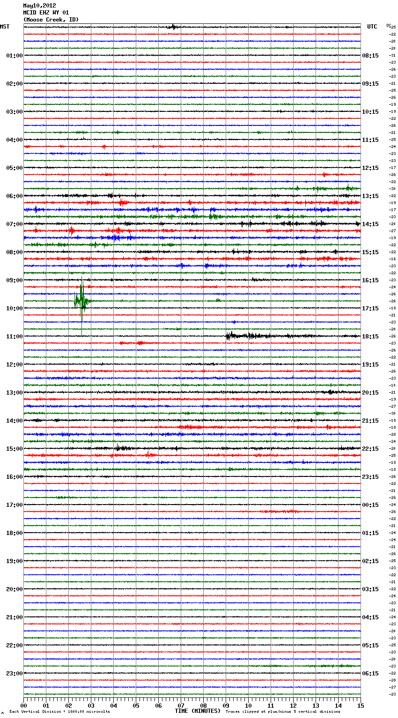Image resolution: width=398 pixels, height=718 pixels.
Task: Click the 20:15 UTC time label
Action: pyautogui.click(x=370, y=393)
